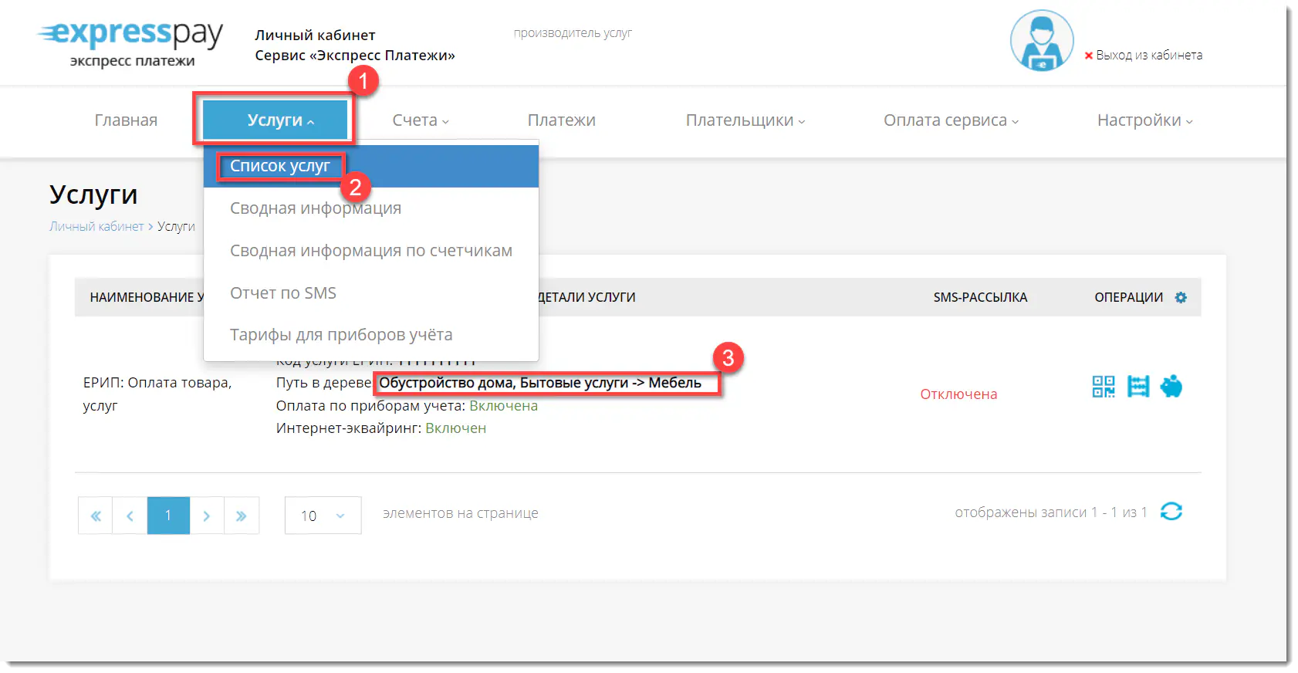Expand the Счета menu
1298x673 pixels.
click(420, 120)
